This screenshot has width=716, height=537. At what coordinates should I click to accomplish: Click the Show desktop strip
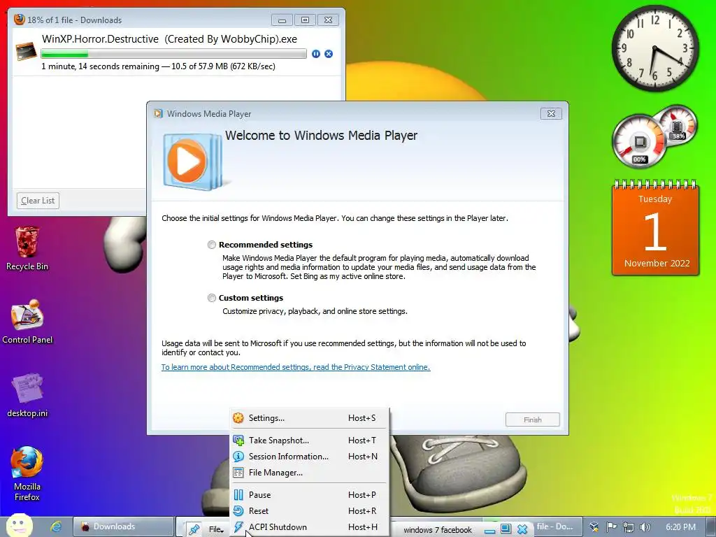pyautogui.click(x=710, y=527)
